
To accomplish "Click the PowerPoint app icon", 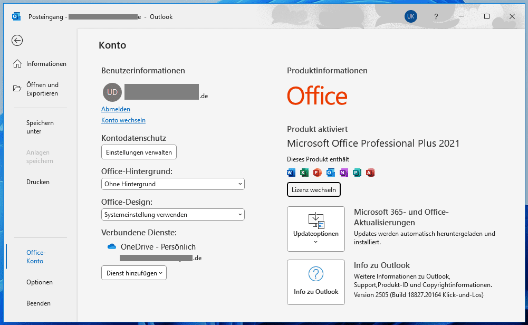I will [x=317, y=173].
